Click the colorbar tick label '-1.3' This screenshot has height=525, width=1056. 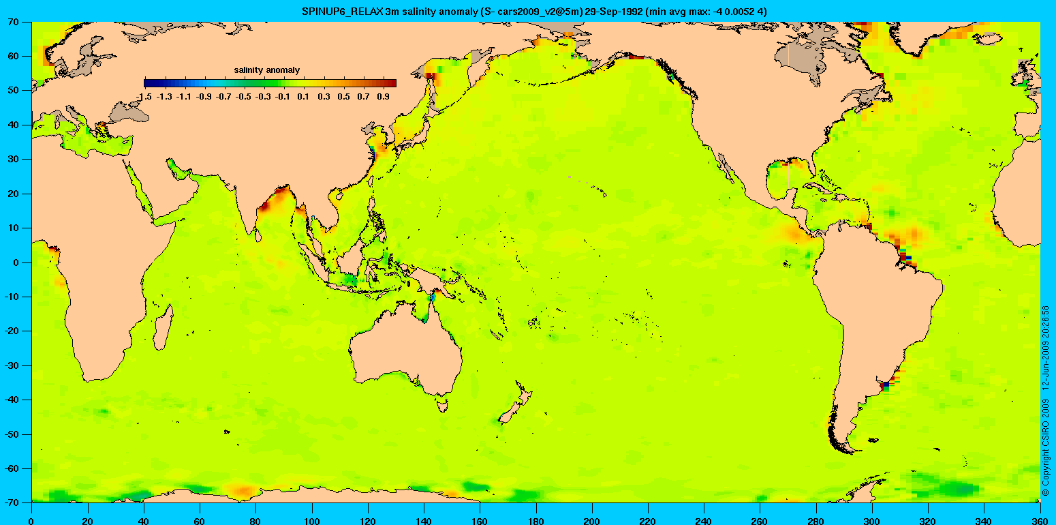coord(165,97)
